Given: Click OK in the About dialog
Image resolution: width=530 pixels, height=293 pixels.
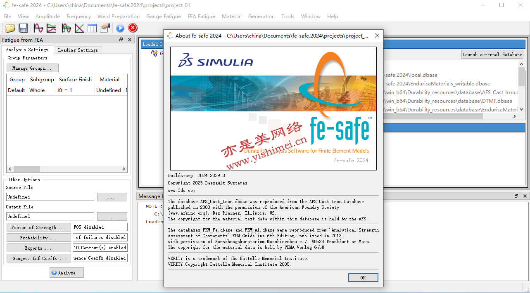Looking at the screenshot, I should click(x=363, y=278).
